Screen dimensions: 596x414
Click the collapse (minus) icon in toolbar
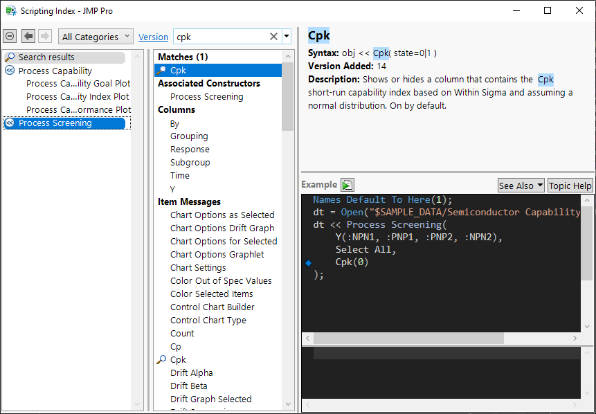click(x=10, y=37)
